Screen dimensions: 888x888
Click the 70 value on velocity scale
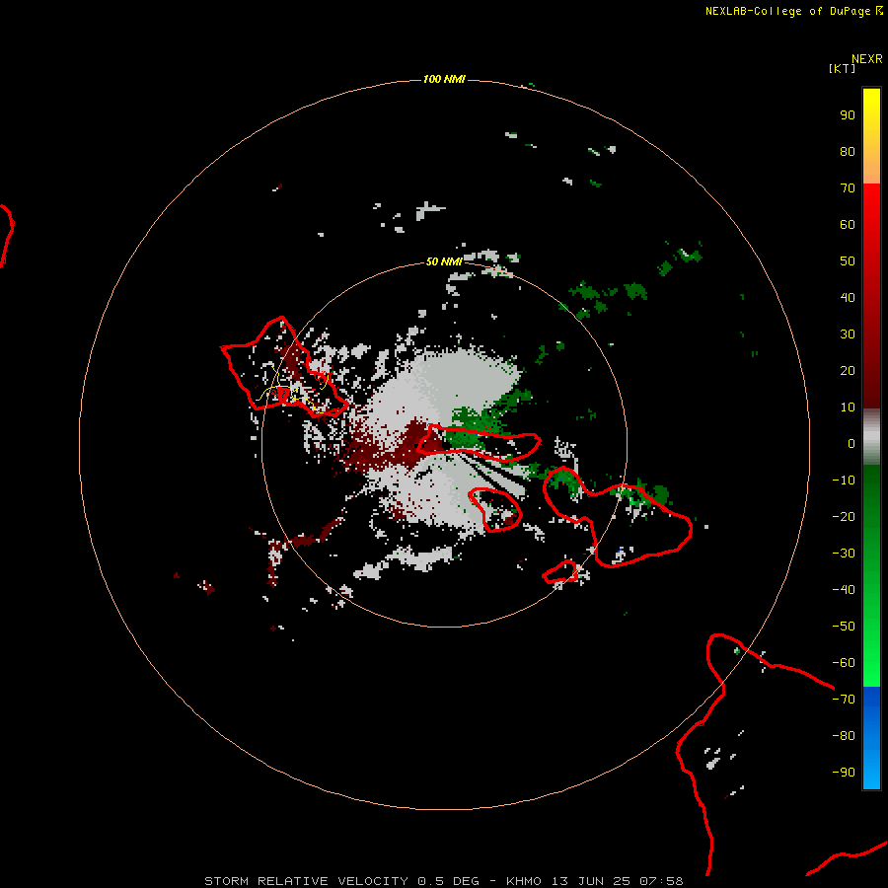point(848,188)
